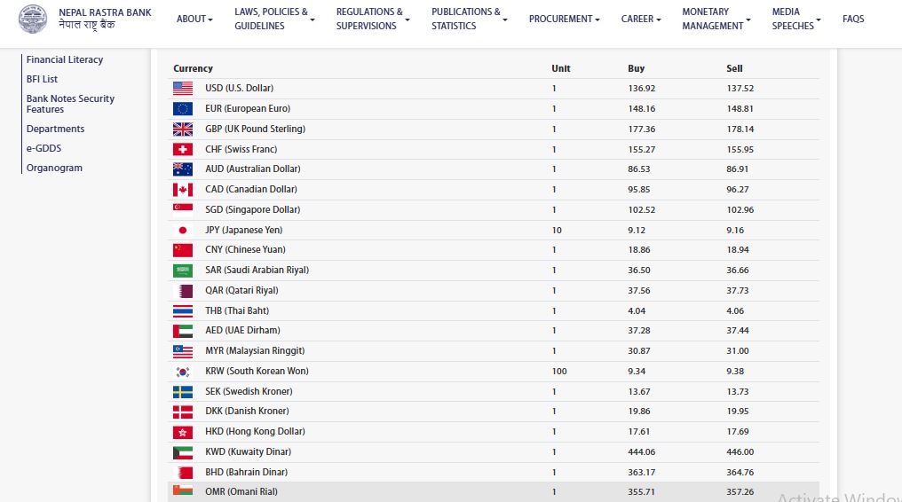
Task: Click the European Euro flag icon
Action: pyautogui.click(x=183, y=109)
